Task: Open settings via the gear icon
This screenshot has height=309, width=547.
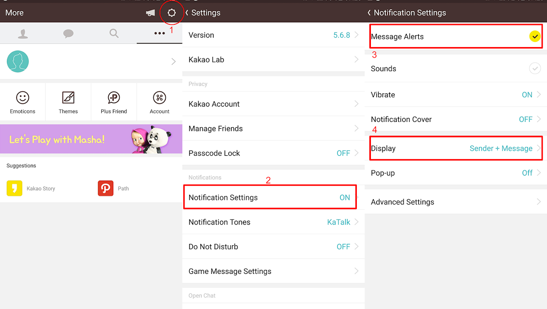Action: pos(172,13)
